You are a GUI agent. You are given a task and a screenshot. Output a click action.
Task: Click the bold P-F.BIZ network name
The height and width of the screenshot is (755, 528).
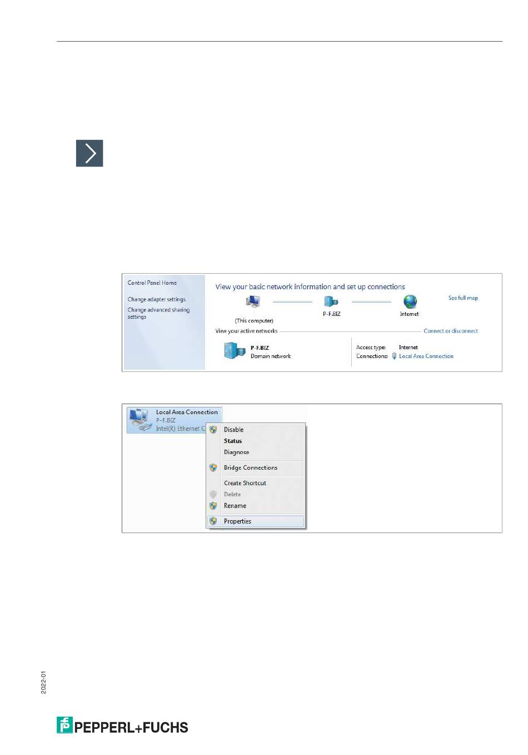point(260,348)
